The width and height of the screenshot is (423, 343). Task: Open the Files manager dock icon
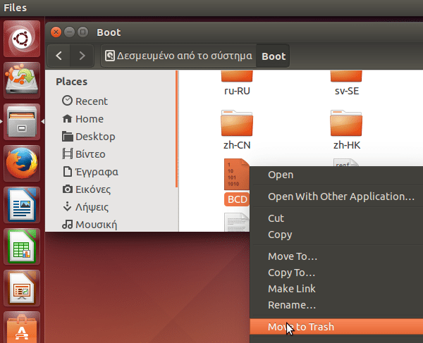[23, 123]
